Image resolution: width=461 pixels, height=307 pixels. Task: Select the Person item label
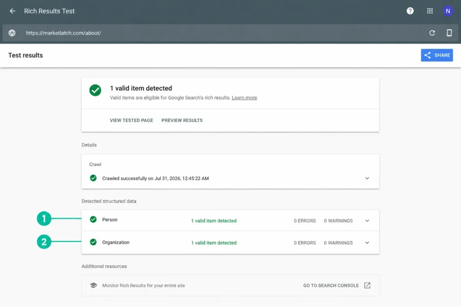110,219
